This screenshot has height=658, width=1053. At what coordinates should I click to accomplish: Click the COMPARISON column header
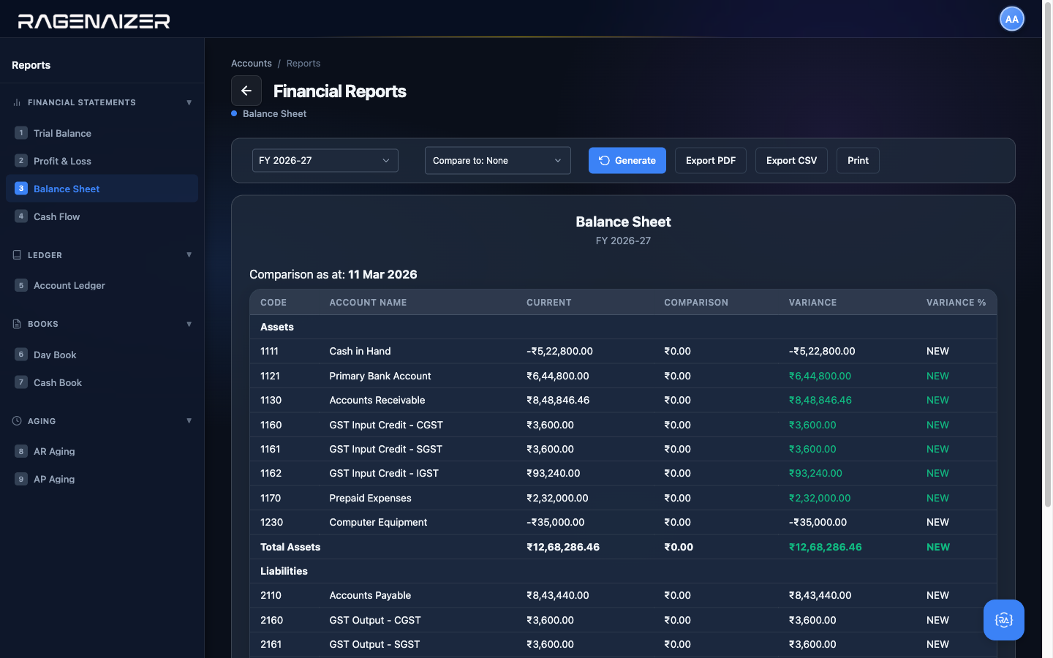(696, 303)
